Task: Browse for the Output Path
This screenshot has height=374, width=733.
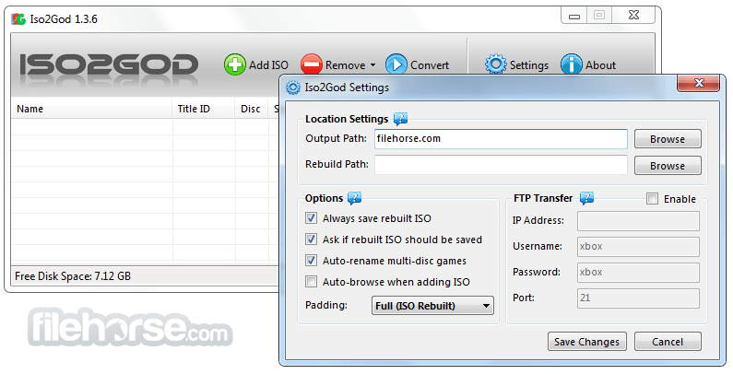Action: click(x=668, y=139)
